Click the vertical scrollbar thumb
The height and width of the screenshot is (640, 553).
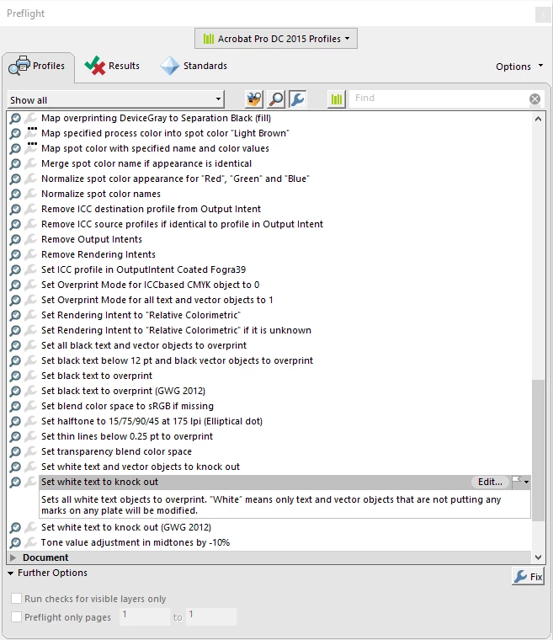tap(539, 451)
